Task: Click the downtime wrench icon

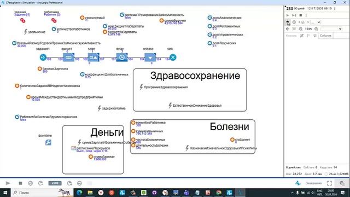Action: point(48,142)
